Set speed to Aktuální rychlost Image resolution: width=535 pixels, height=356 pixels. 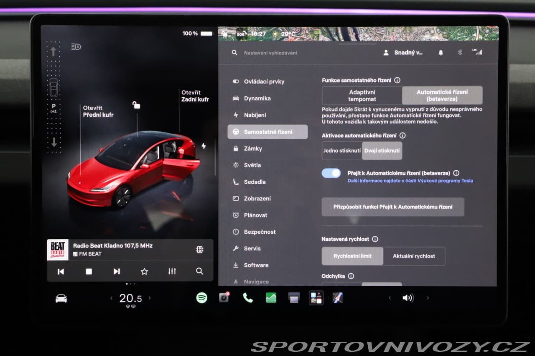point(414,256)
